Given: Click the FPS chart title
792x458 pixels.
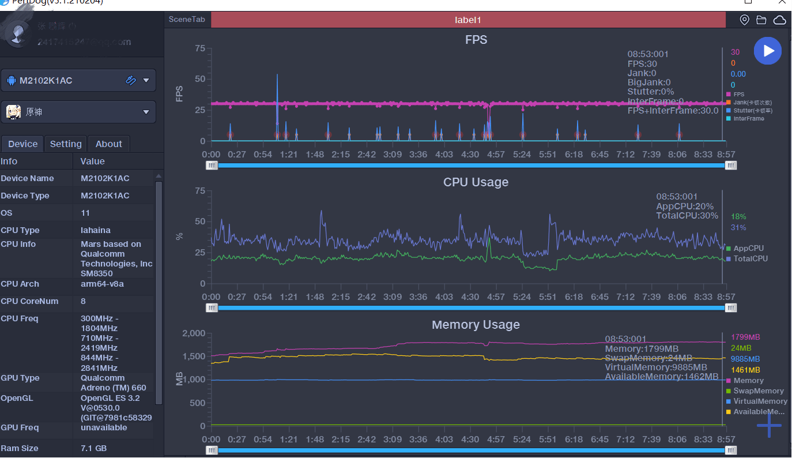Looking at the screenshot, I should coord(476,40).
